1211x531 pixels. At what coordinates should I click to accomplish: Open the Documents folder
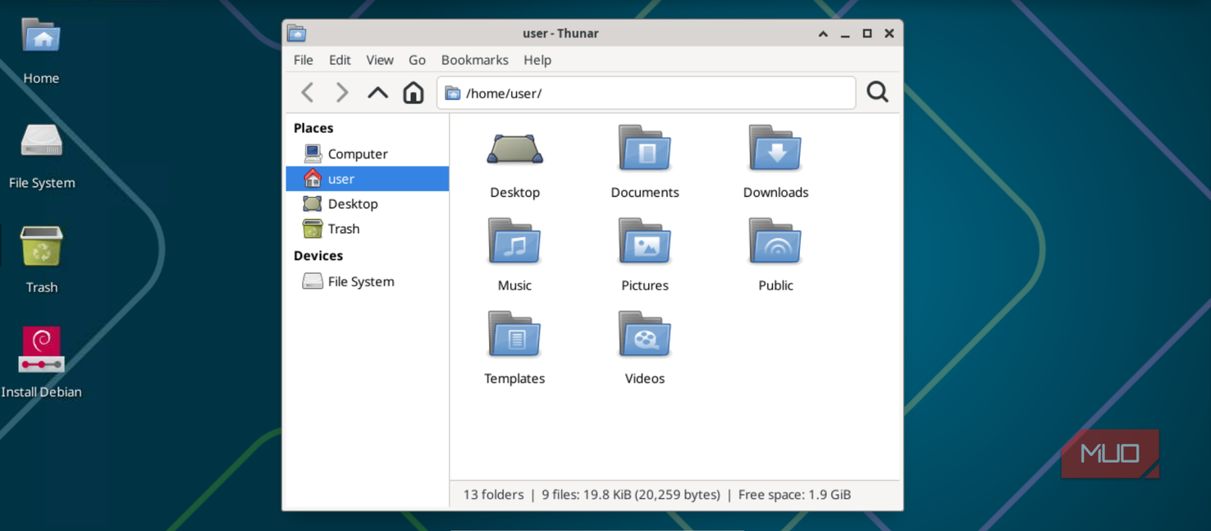645,149
